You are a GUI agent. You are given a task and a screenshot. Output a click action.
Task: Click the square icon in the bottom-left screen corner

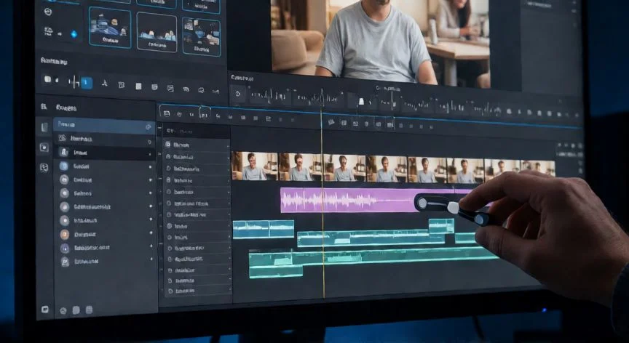click(45, 309)
